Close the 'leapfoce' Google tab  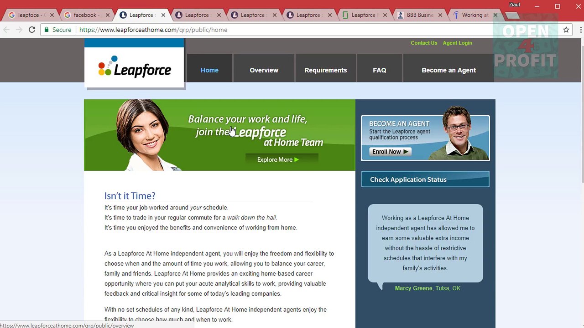(52, 15)
